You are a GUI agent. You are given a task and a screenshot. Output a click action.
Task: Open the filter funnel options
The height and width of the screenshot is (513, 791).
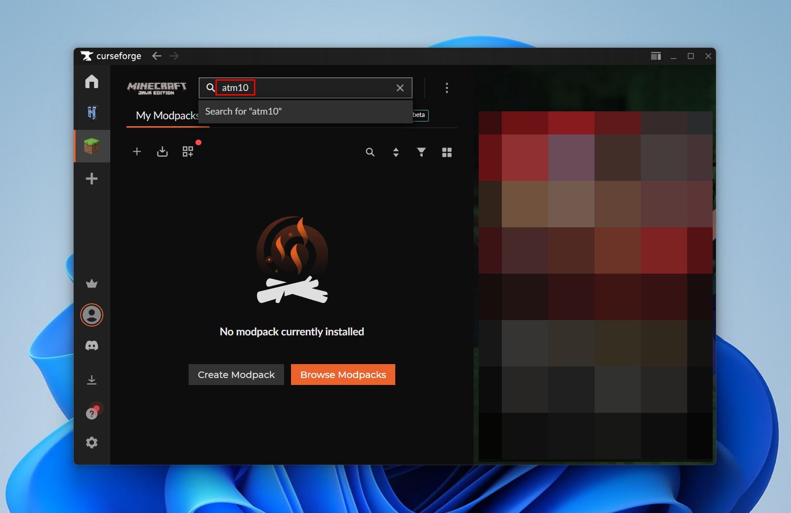pos(421,152)
